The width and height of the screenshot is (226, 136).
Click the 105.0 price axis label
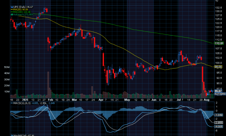point(218,53)
